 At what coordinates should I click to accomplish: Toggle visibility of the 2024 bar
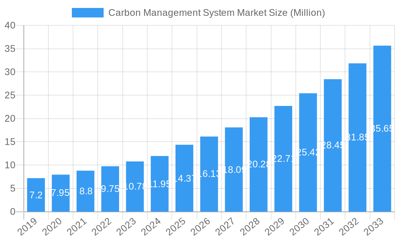tap(160, 182)
